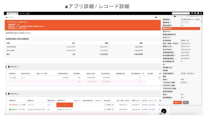Click the edit icon on the 2025-05-31 row
Viewport: 207px width, 116px height.
click(x=159, y=105)
